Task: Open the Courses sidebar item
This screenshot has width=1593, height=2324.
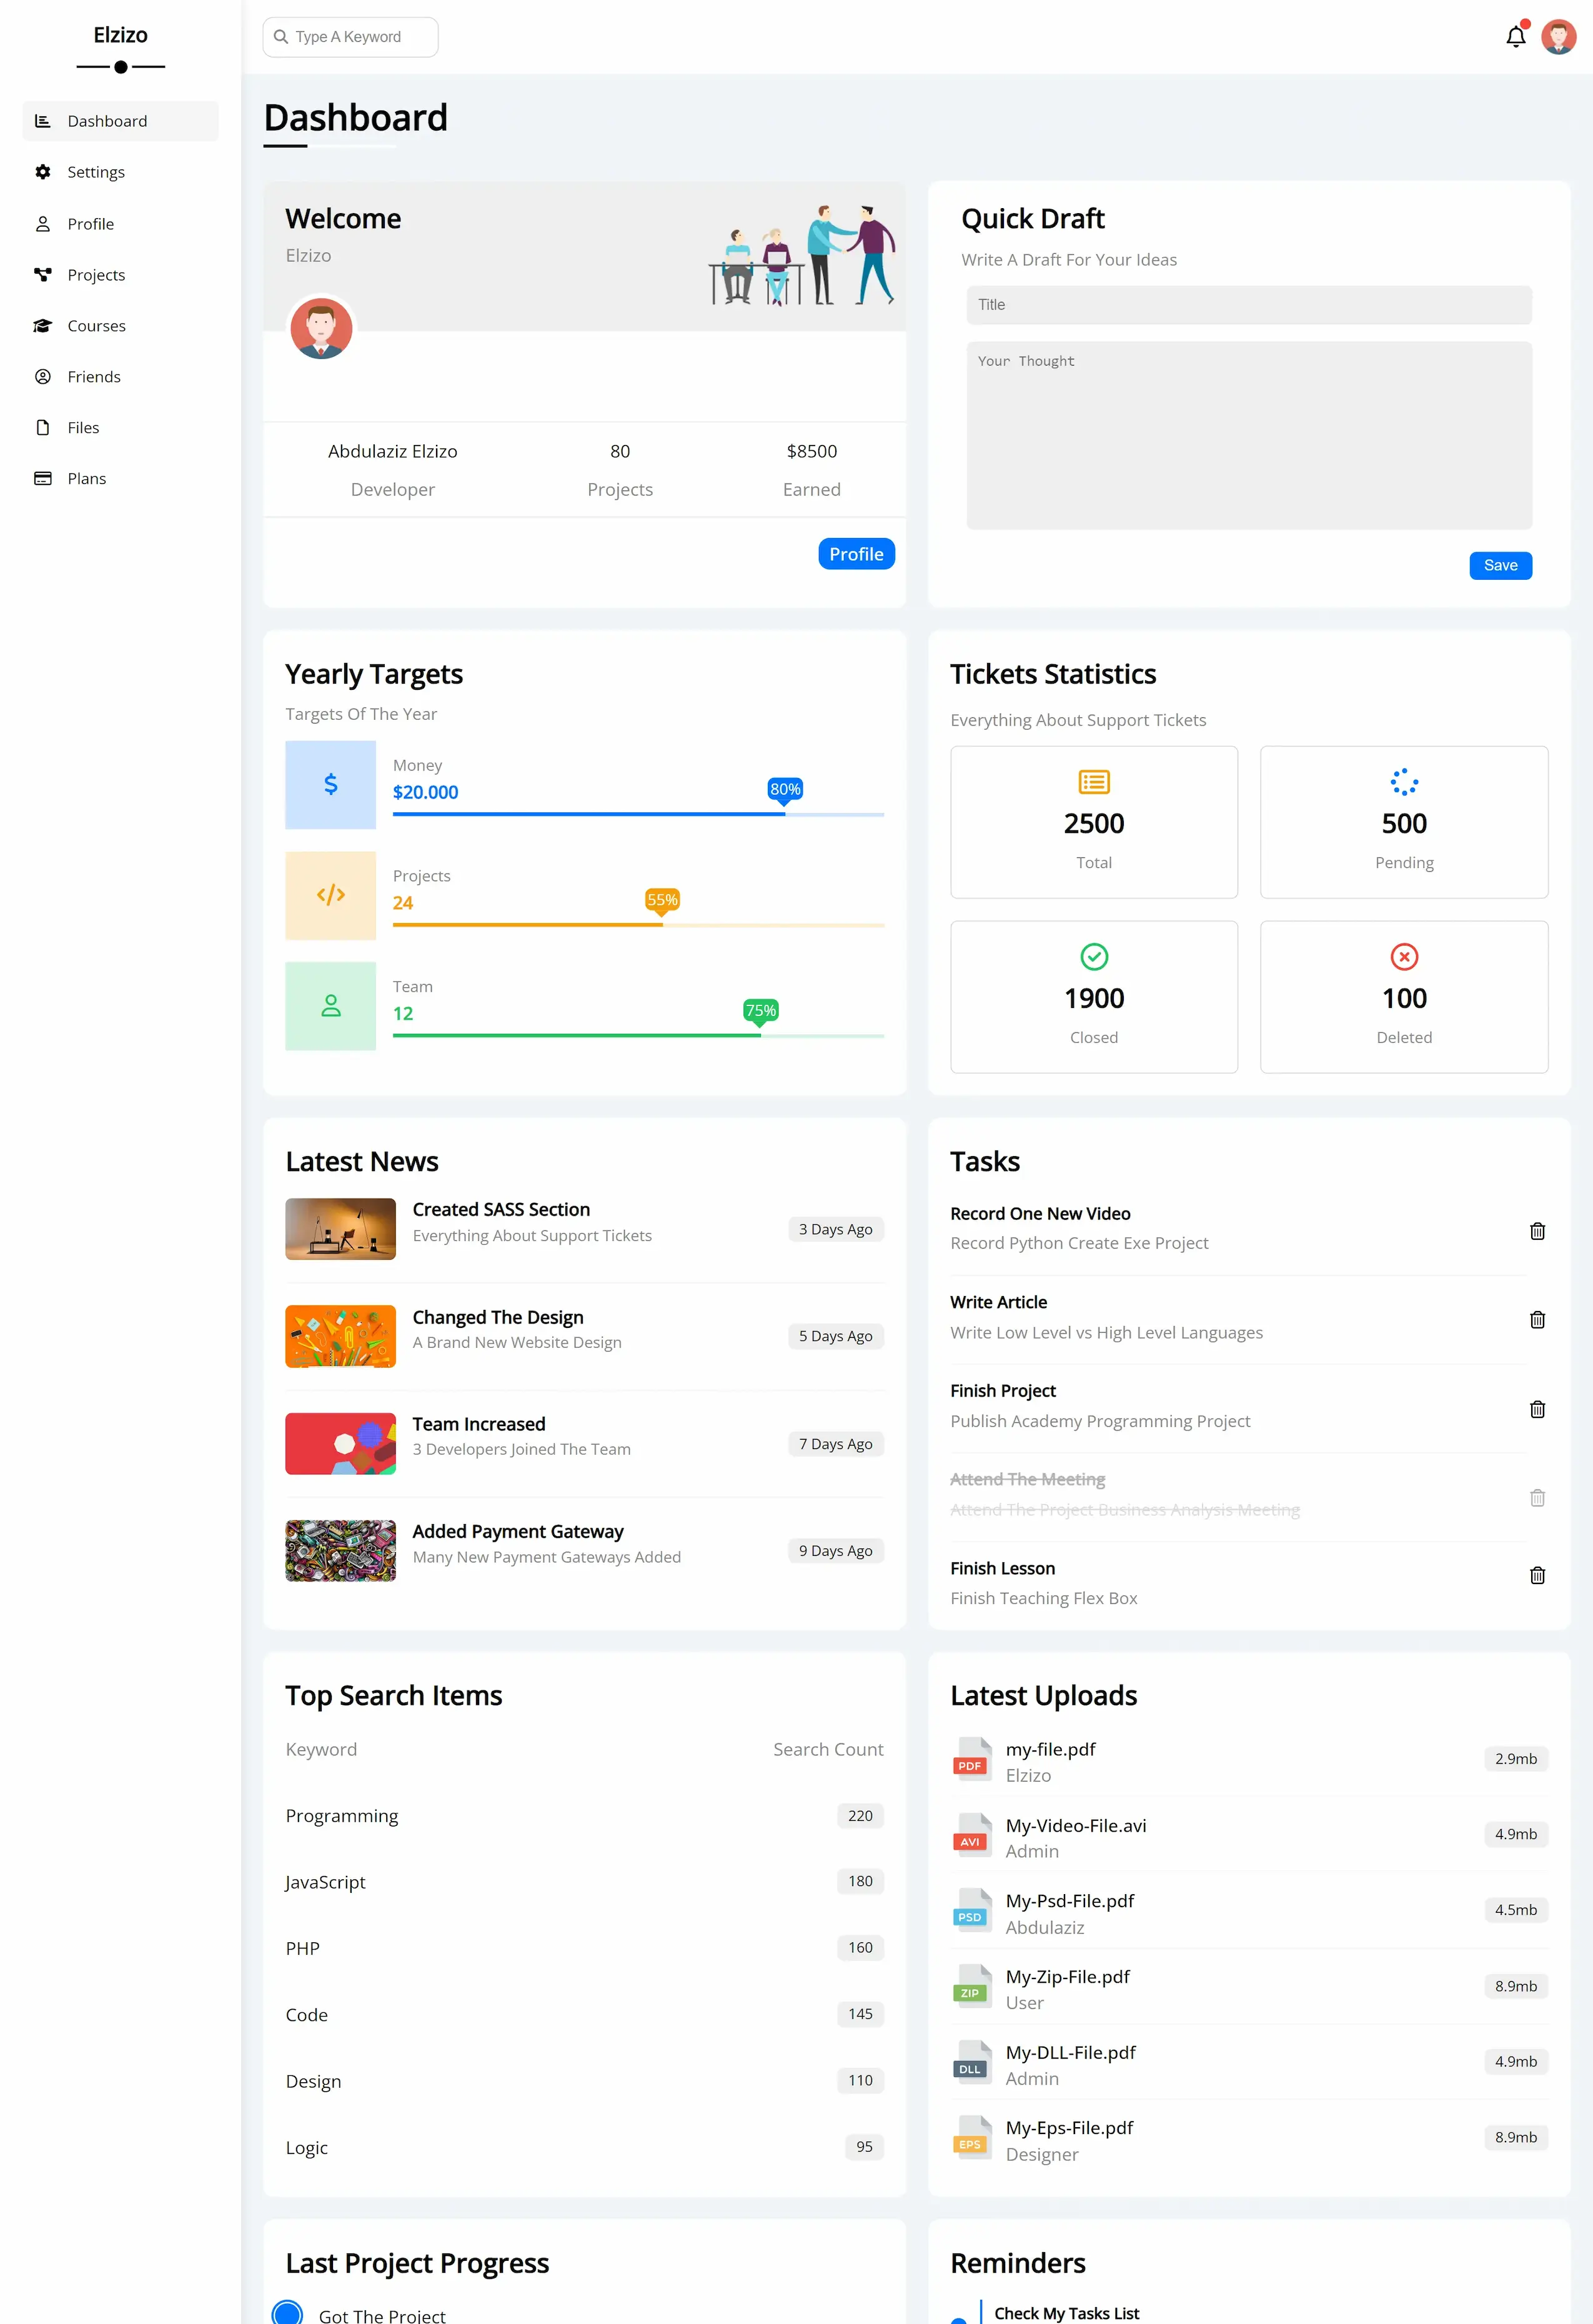Action: 96,326
